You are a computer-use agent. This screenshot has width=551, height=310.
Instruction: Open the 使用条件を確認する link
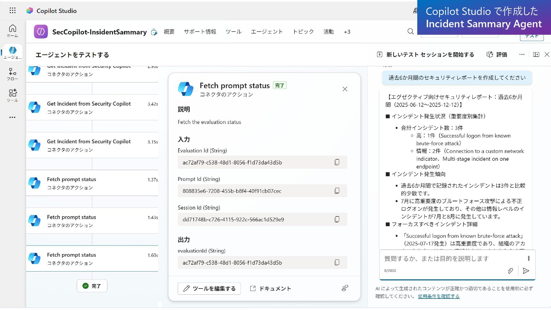click(x=439, y=296)
